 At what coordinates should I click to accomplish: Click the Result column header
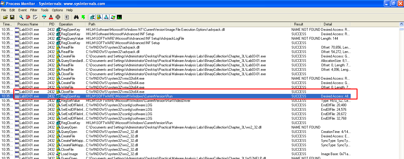pyautogui.click(x=306, y=24)
